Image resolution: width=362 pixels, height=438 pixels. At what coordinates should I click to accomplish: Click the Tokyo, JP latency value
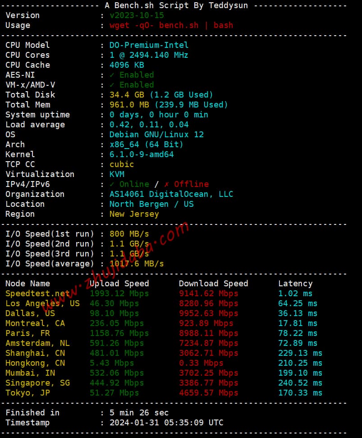point(300,393)
